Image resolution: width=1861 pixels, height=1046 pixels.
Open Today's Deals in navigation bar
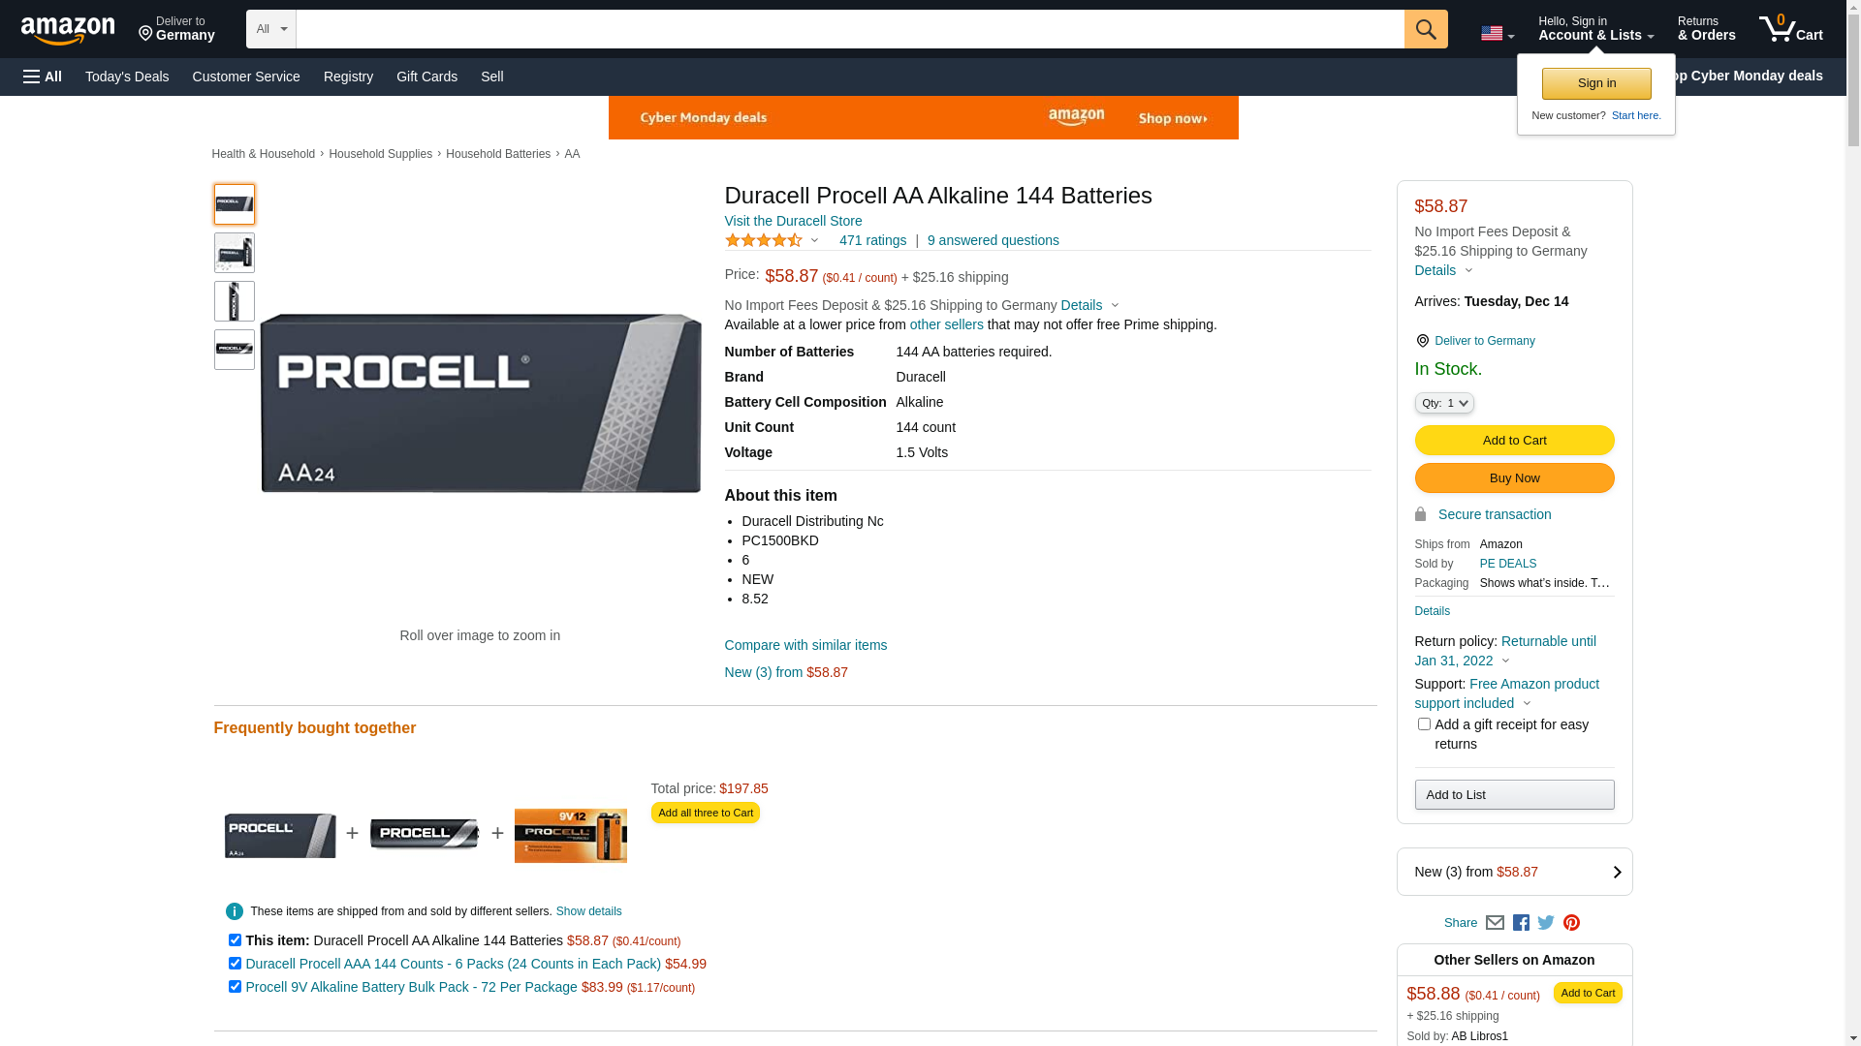(x=127, y=77)
